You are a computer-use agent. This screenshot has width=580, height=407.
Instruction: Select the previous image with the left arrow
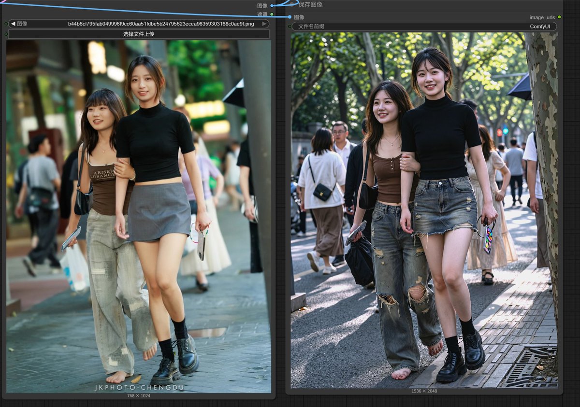[13, 24]
